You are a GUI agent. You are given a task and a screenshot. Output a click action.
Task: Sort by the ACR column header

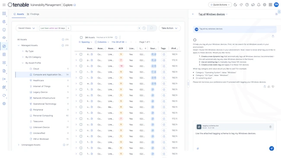click(x=121, y=48)
